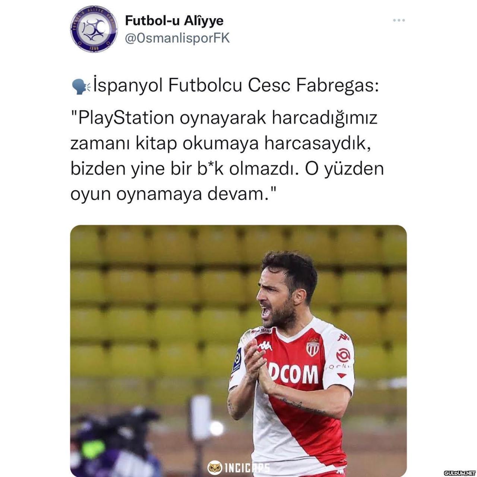
Task: Open the three-dot more options menu
Action: tap(399, 20)
